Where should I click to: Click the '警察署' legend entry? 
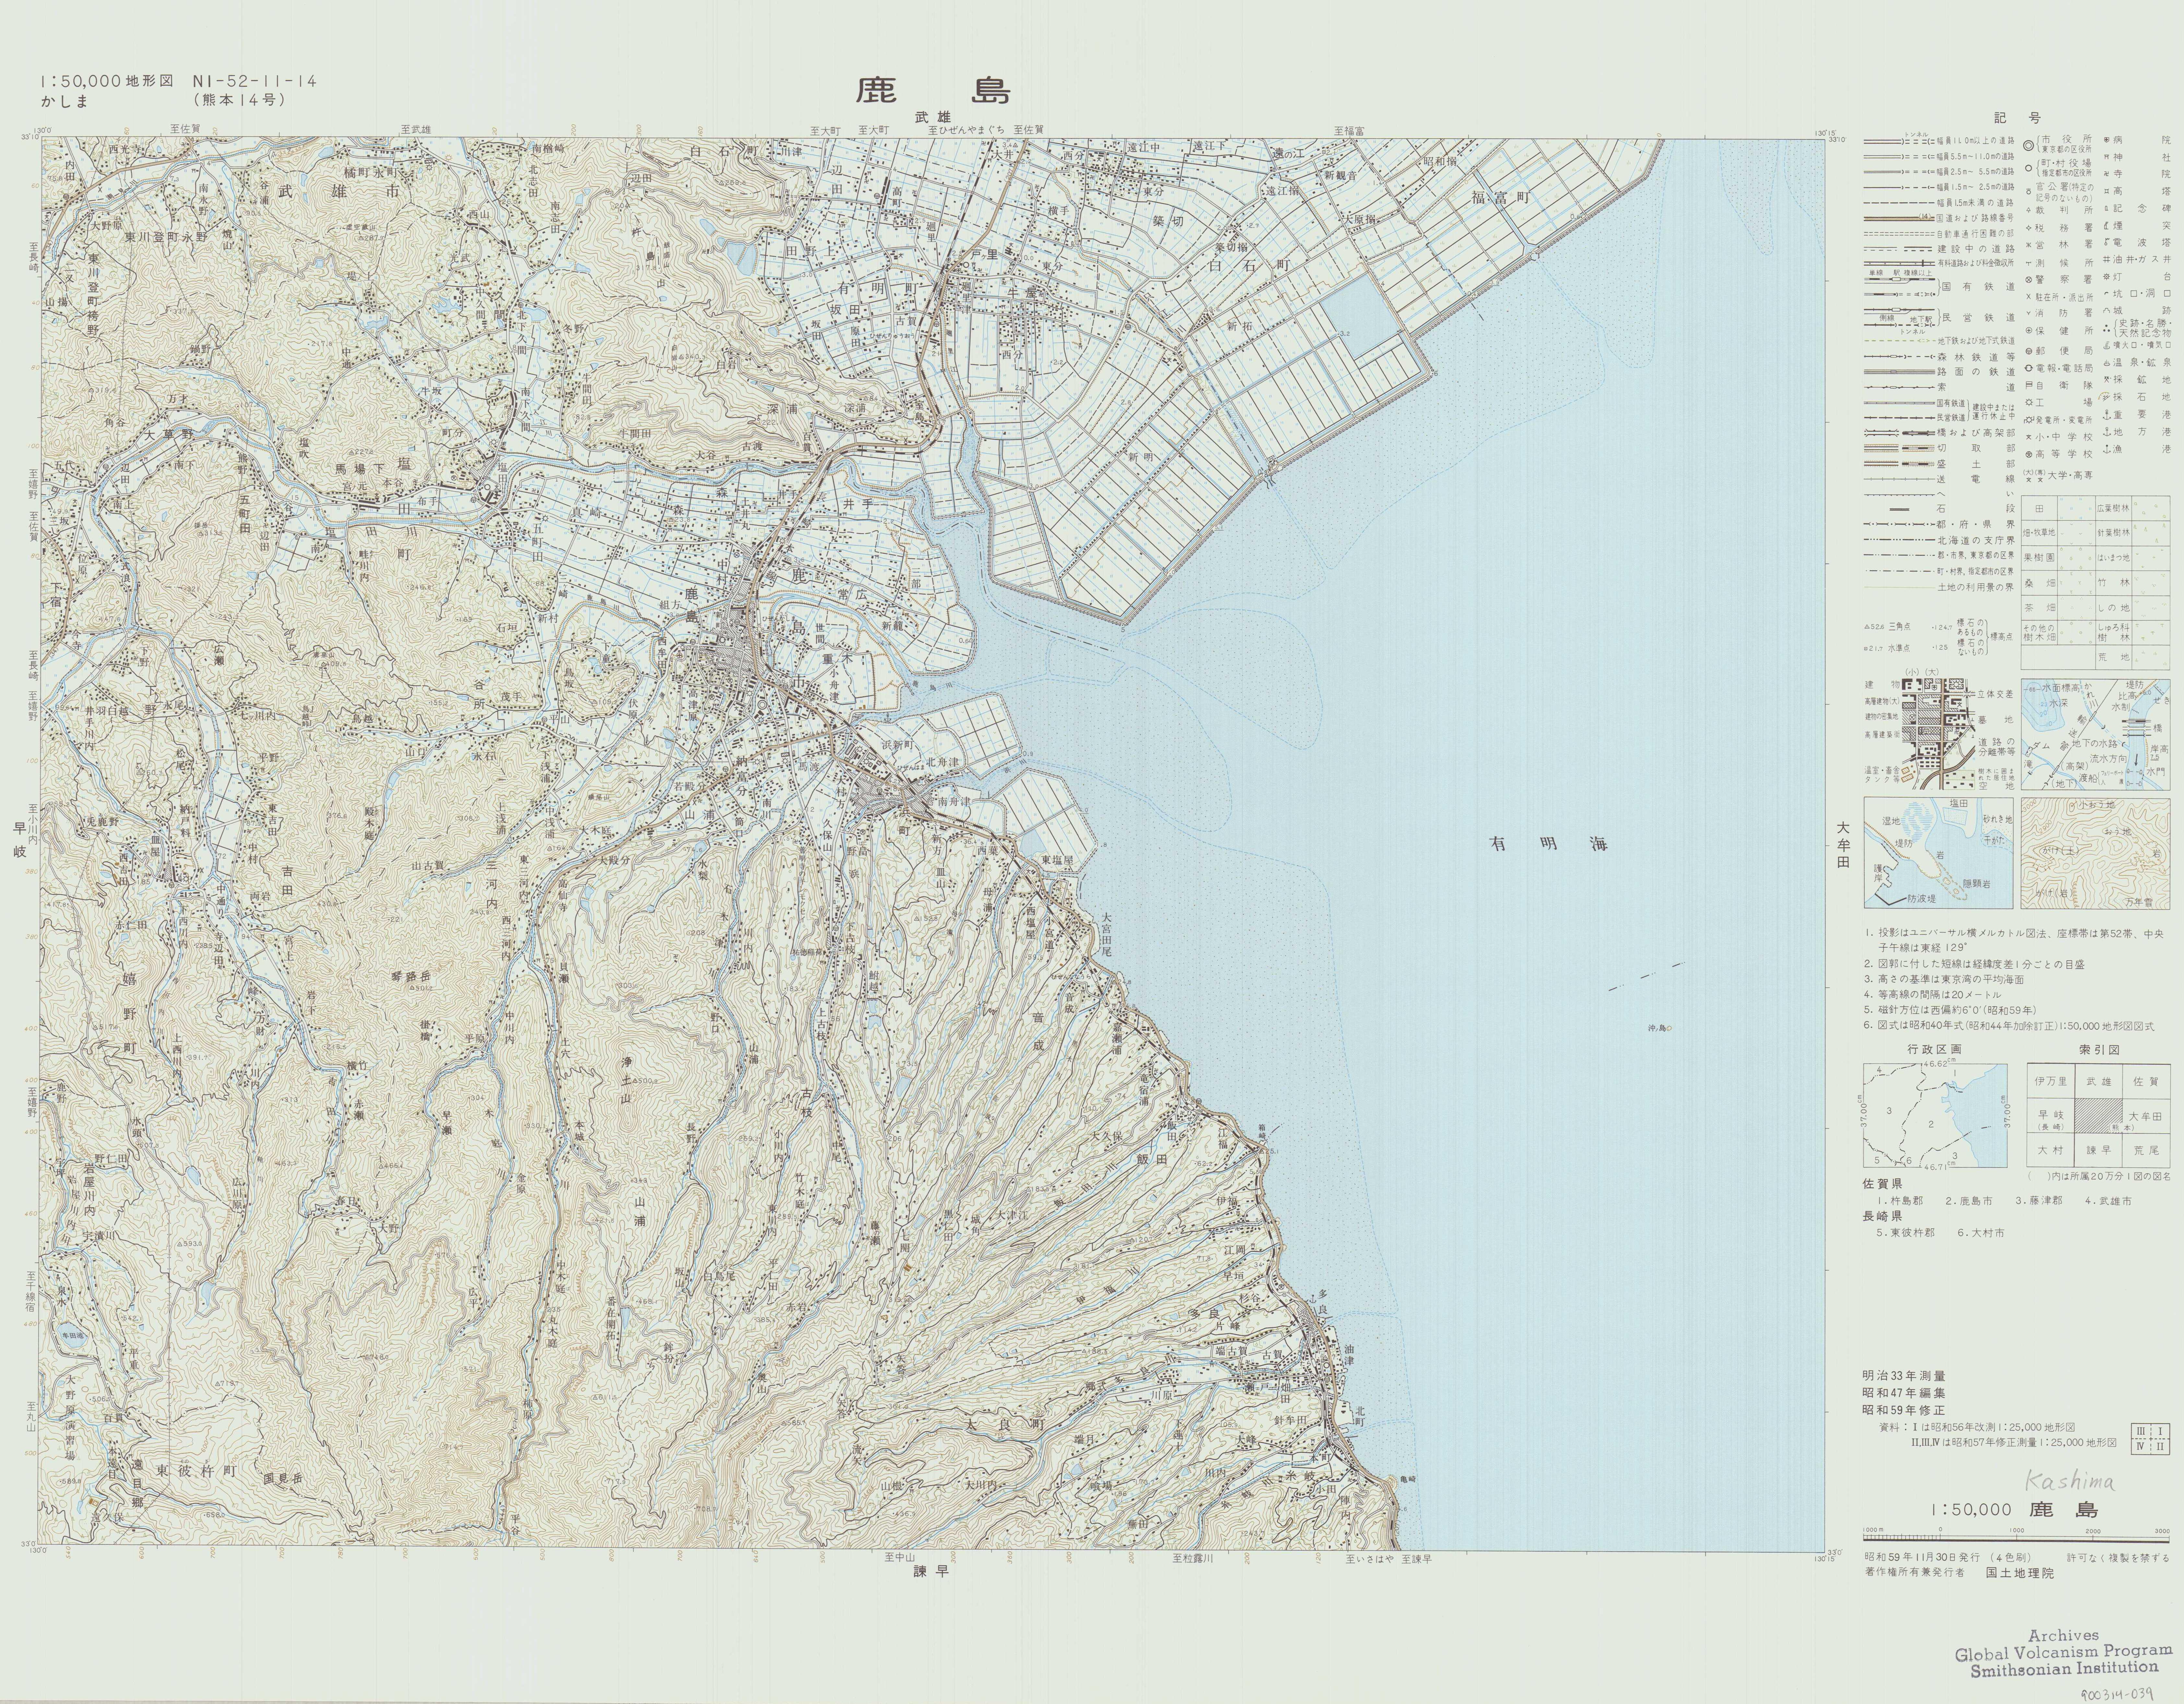(x=2059, y=280)
